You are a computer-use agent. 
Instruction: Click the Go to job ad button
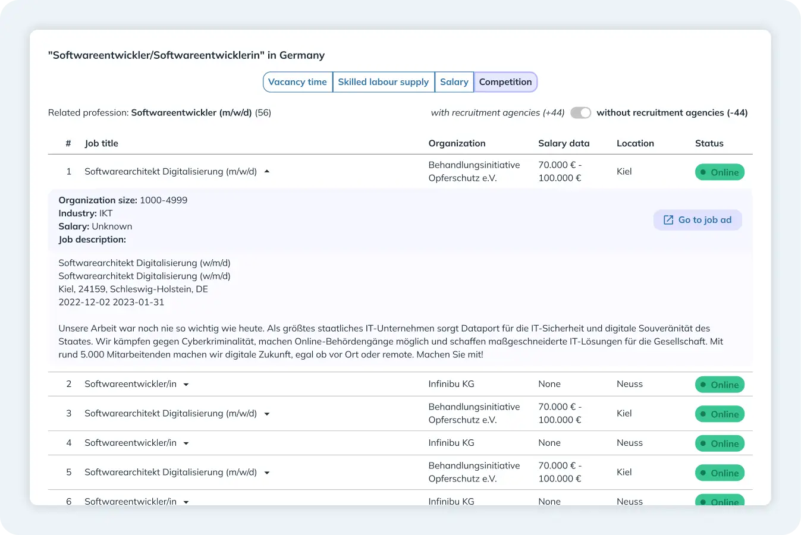698,220
